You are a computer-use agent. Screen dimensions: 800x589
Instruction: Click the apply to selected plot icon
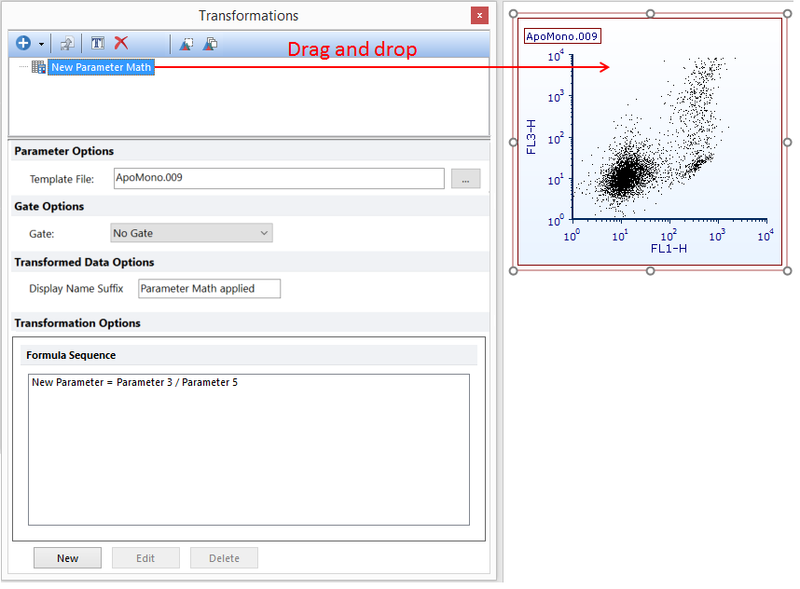[x=186, y=45]
